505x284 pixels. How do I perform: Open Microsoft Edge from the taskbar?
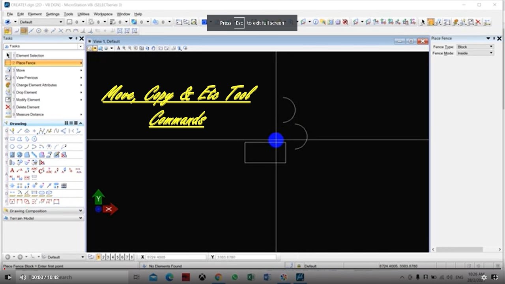(x=169, y=277)
